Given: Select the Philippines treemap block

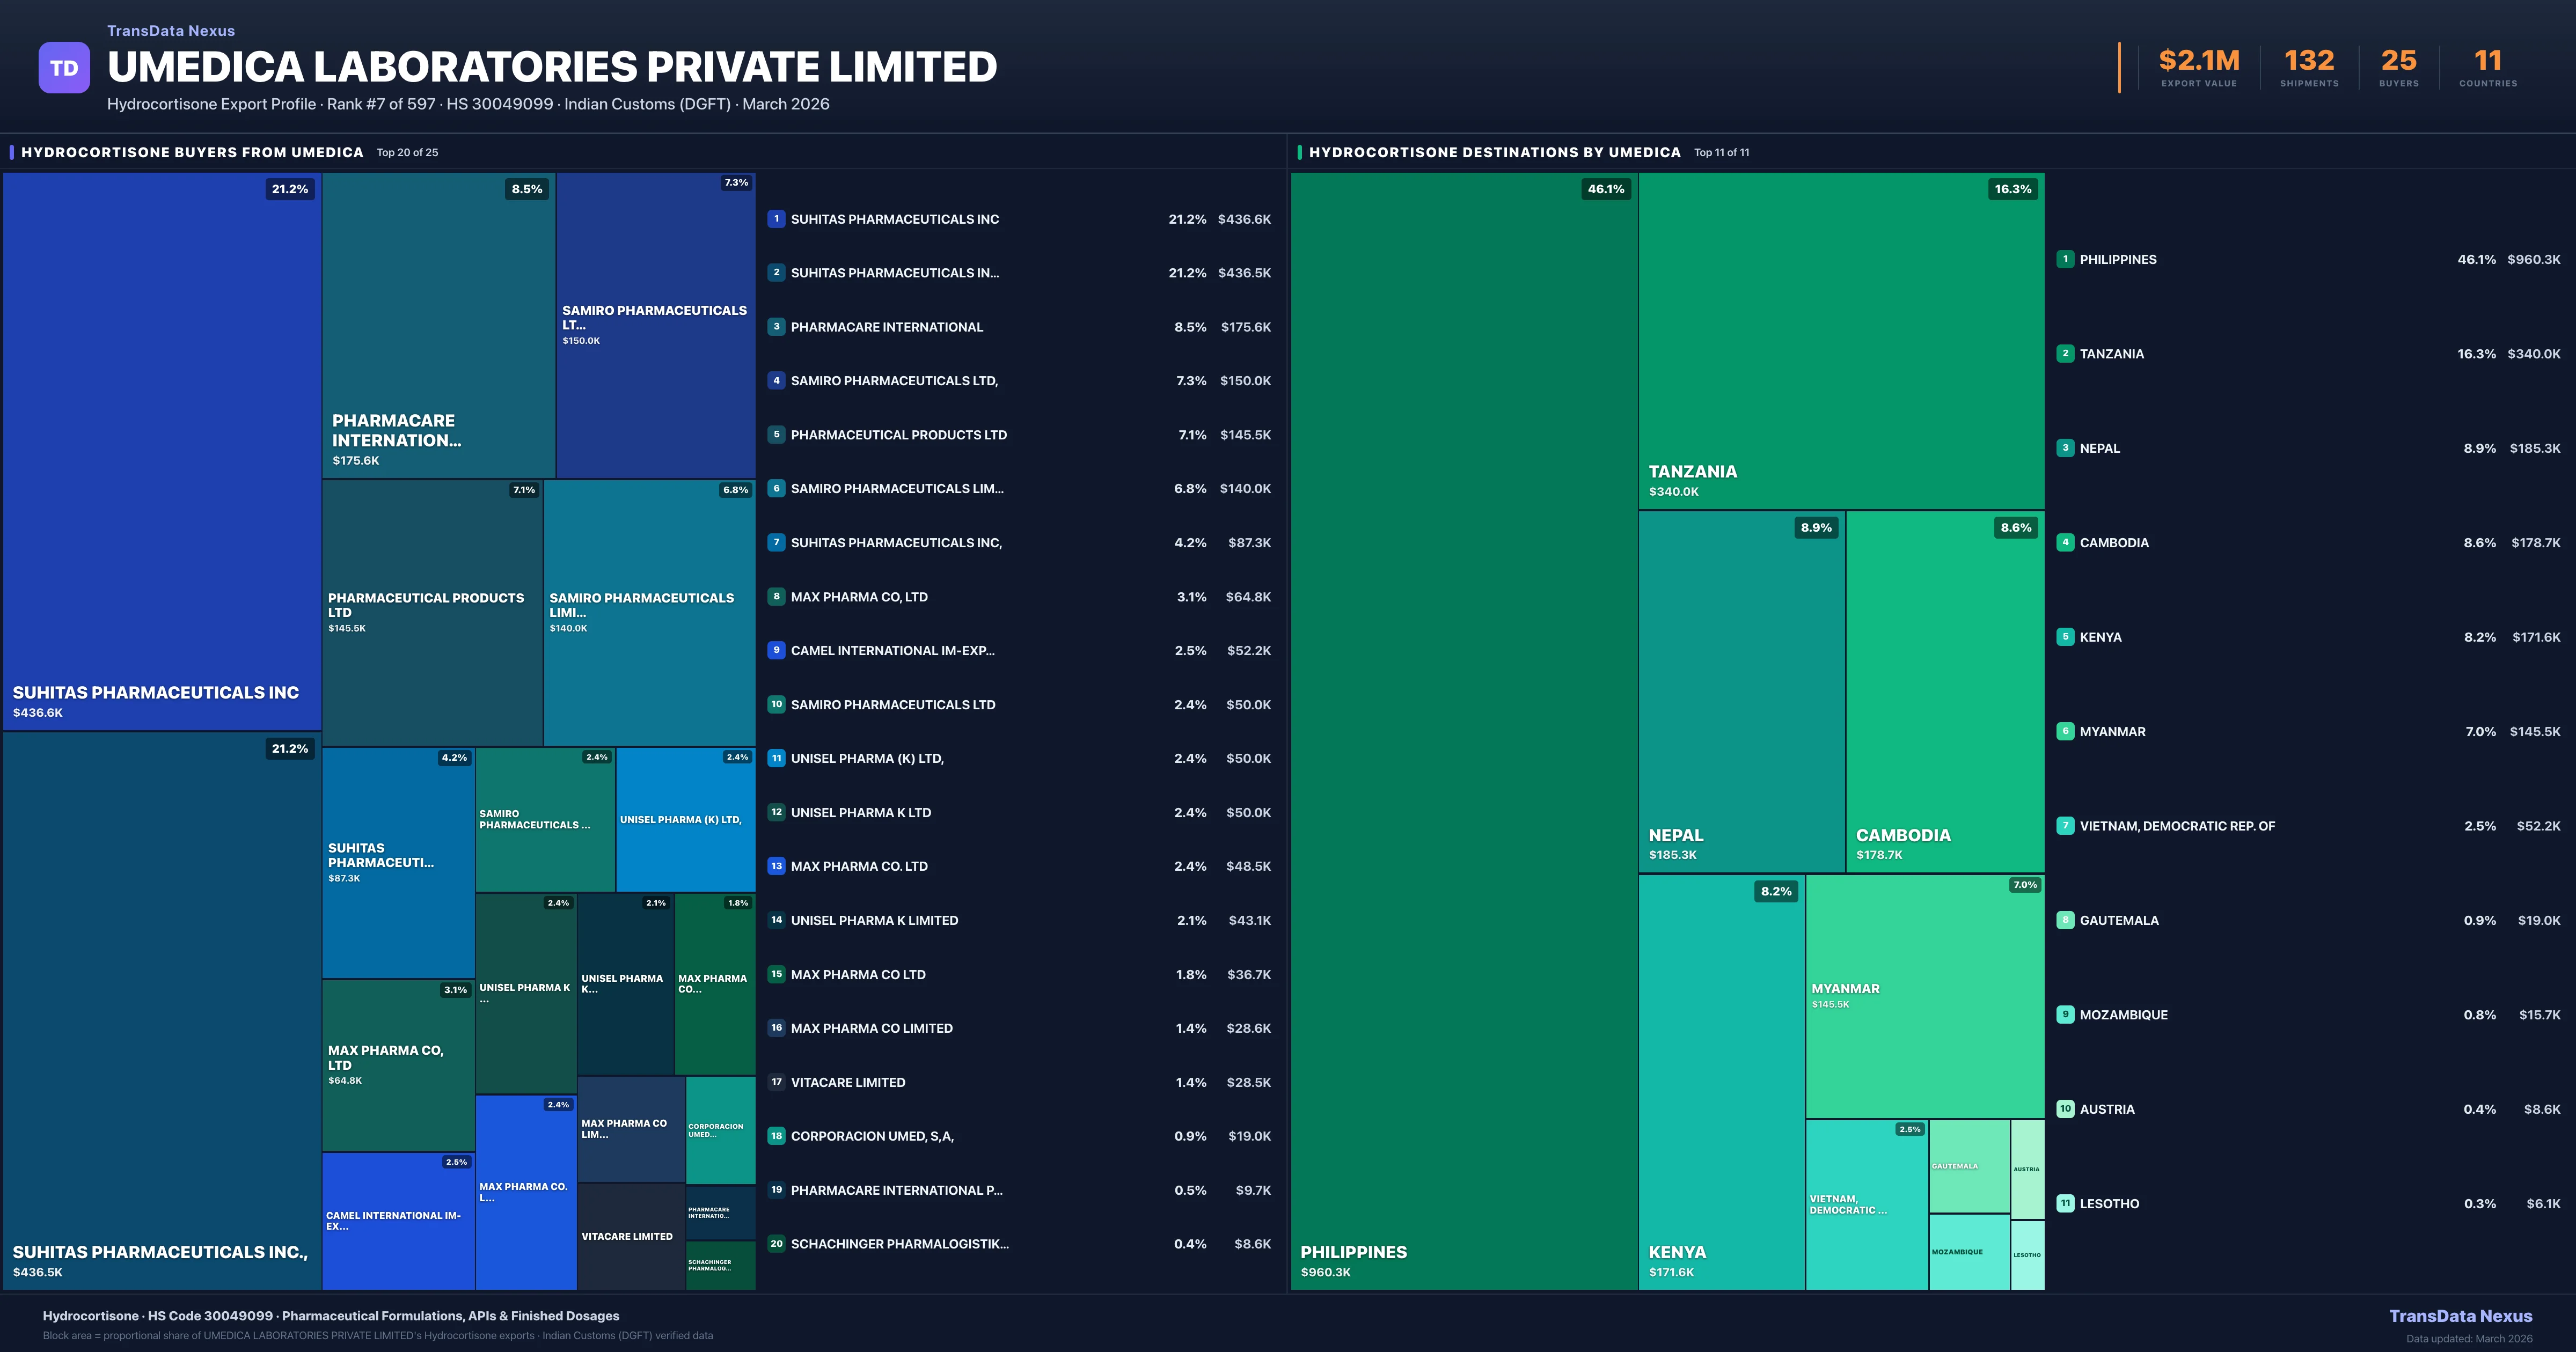Looking at the screenshot, I should click(1463, 730).
